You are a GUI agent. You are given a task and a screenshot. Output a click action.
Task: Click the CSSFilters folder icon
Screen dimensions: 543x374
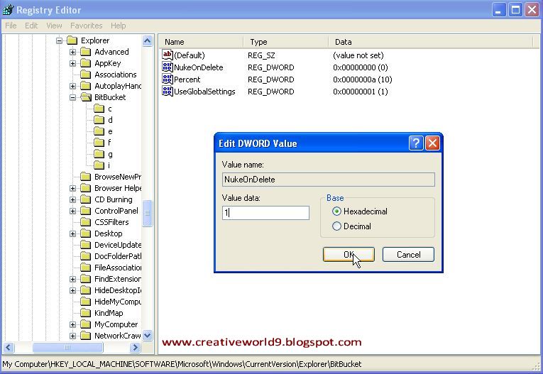[x=86, y=222]
